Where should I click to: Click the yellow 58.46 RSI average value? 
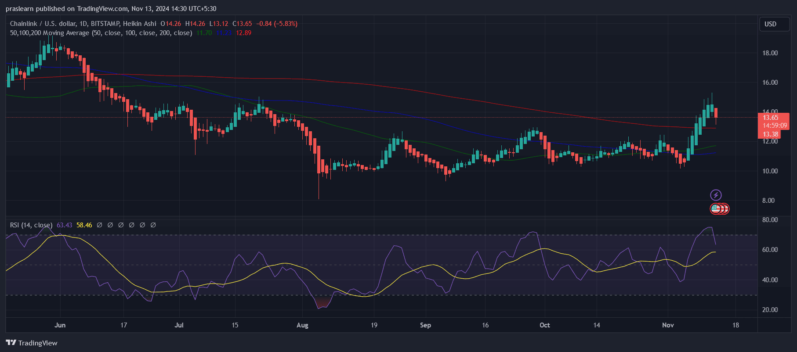pyautogui.click(x=84, y=225)
